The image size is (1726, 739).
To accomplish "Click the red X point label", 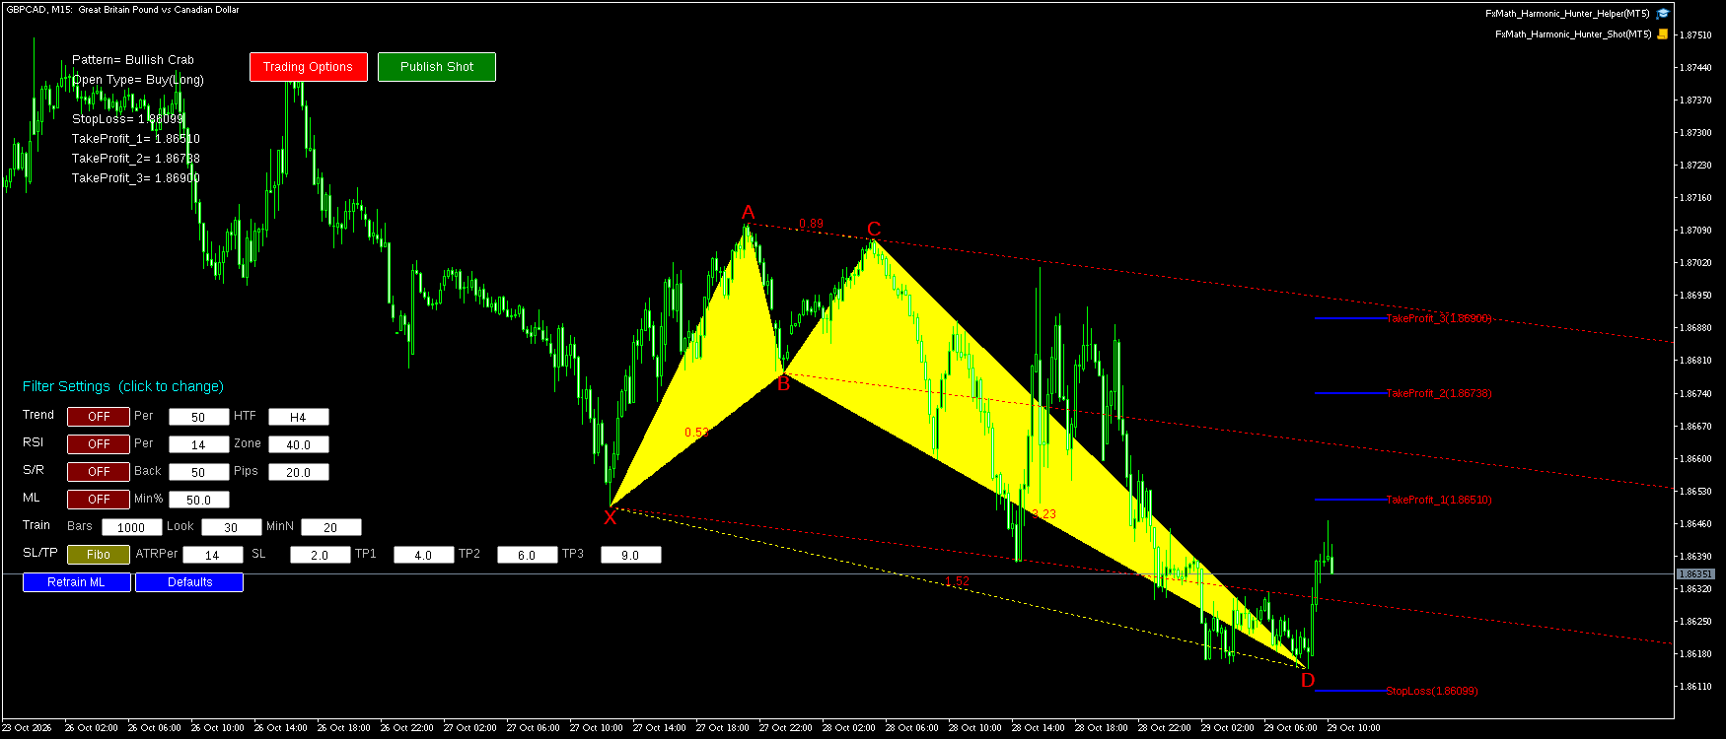I will point(611,517).
